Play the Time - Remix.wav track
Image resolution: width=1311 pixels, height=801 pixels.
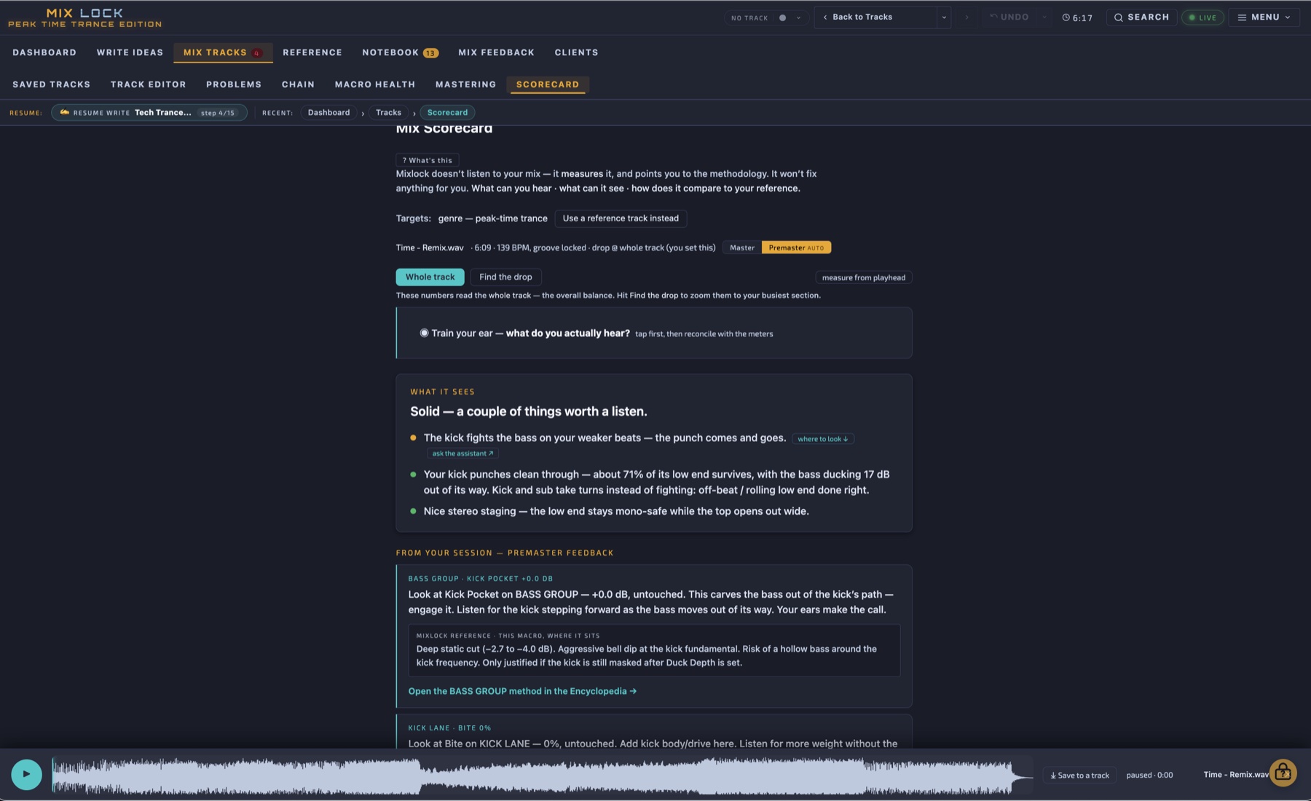[x=27, y=774]
